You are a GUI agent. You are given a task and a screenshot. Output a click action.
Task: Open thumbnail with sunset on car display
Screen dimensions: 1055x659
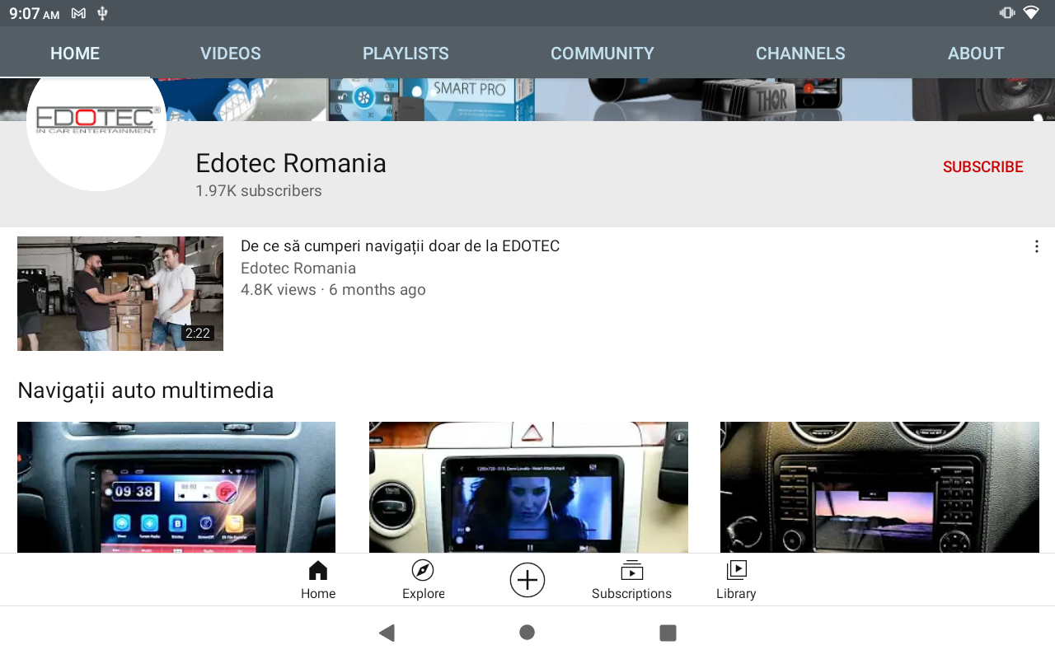[879, 487]
